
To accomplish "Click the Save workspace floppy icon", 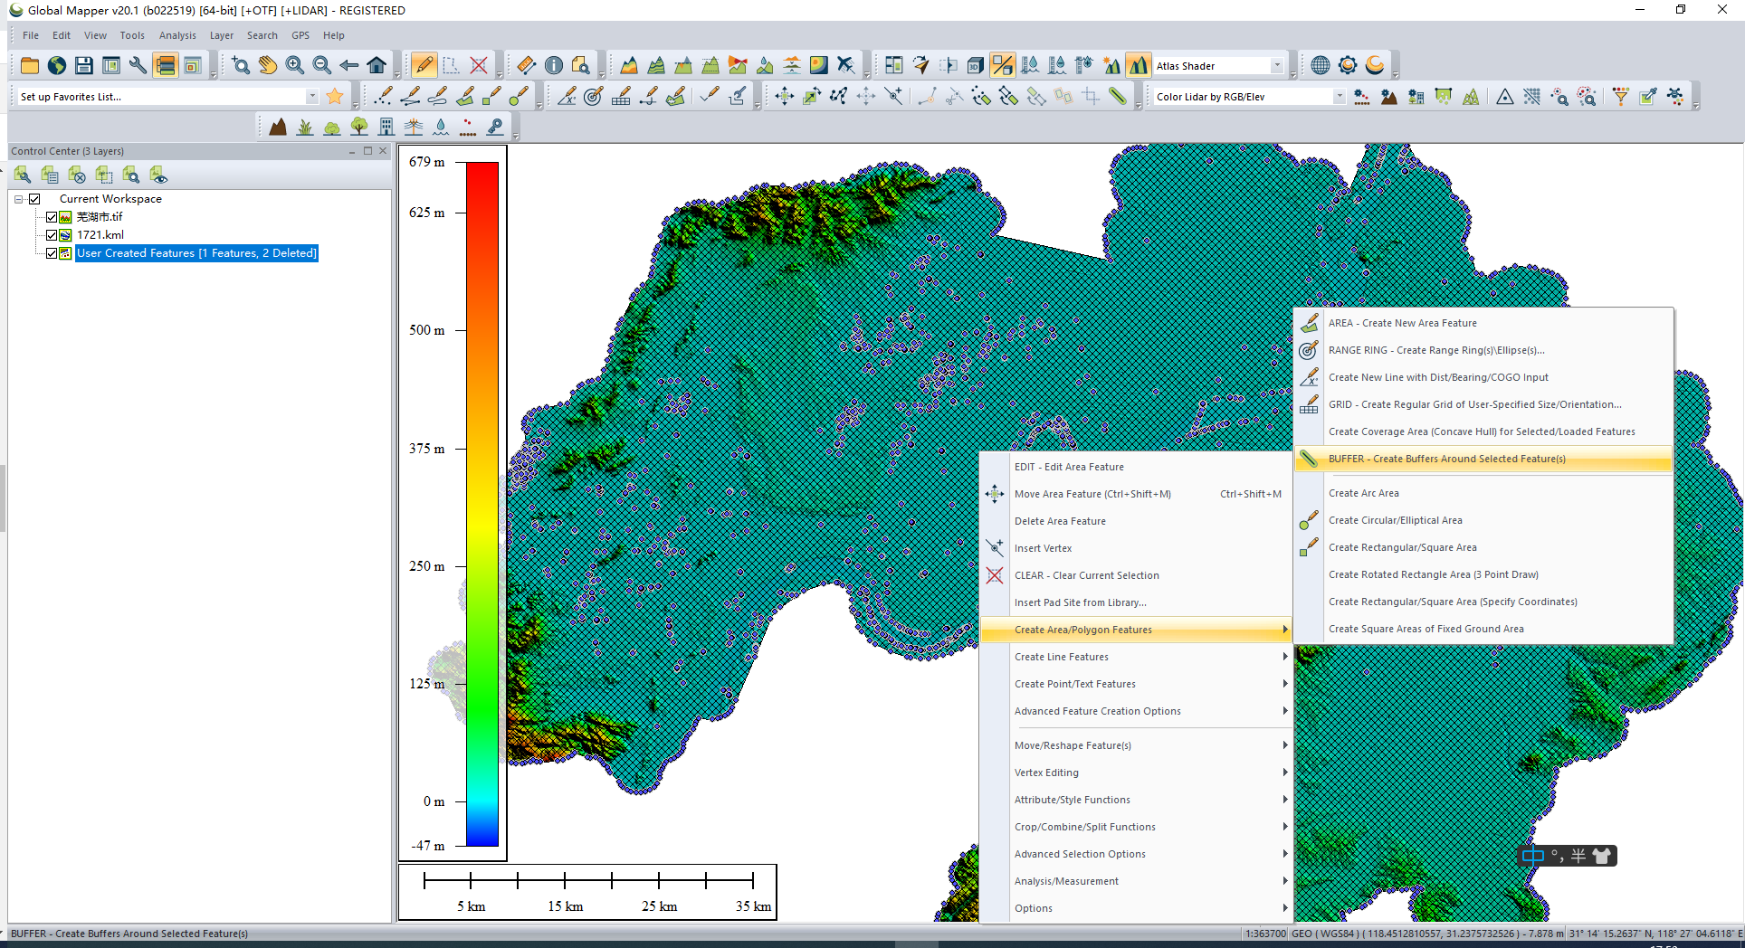I will [83, 65].
